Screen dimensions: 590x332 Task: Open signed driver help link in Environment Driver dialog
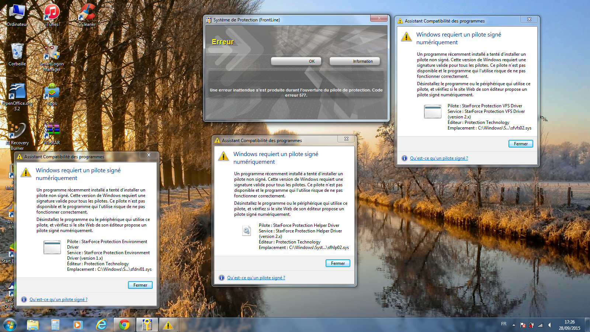point(58,300)
